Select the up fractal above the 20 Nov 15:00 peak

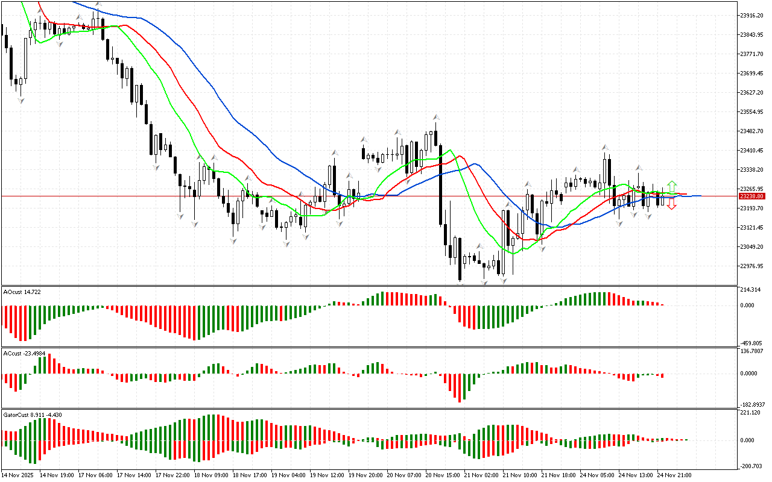pyautogui.click(x=435, y=116)
